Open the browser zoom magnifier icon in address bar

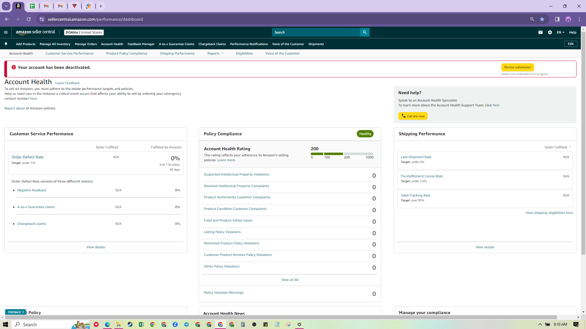click(532, 19)
